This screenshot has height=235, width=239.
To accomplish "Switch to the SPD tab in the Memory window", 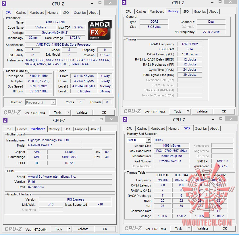I will (x=186, y=11).
